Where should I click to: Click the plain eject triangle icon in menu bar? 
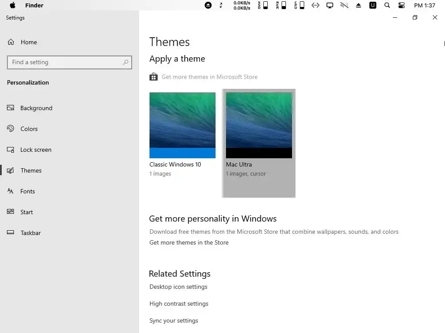click(x=359, y=5)
